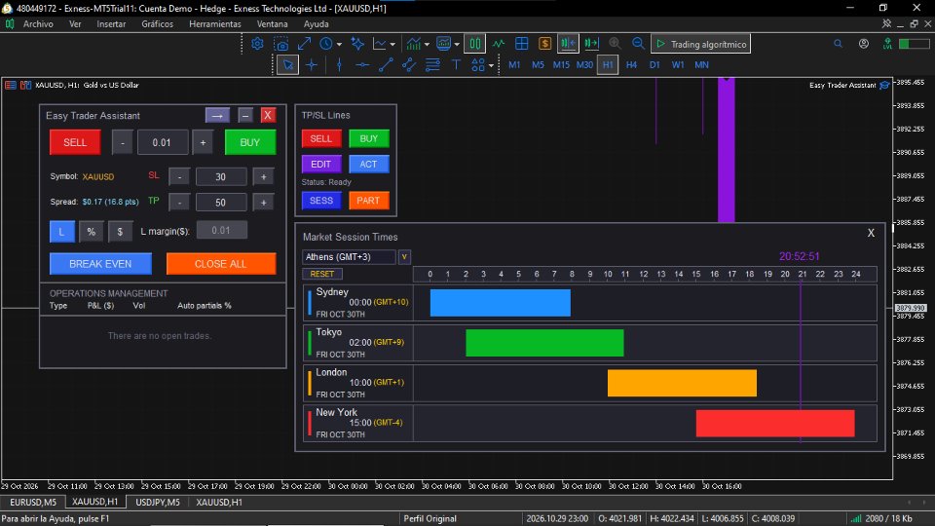The width and height of the screenshot is (935, 526).
Task: Switch to line chart wave icon
Action: (x=499, y=44)
